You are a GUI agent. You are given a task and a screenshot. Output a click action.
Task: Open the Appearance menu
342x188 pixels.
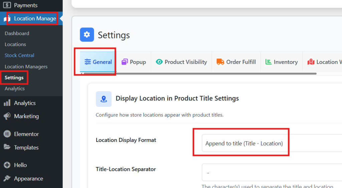[28, 179]
